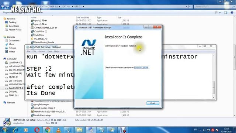The height and width of the screenshot is (133, 236).
Task: Select Recent Places in Favorites
Action: tap(15, 30)
